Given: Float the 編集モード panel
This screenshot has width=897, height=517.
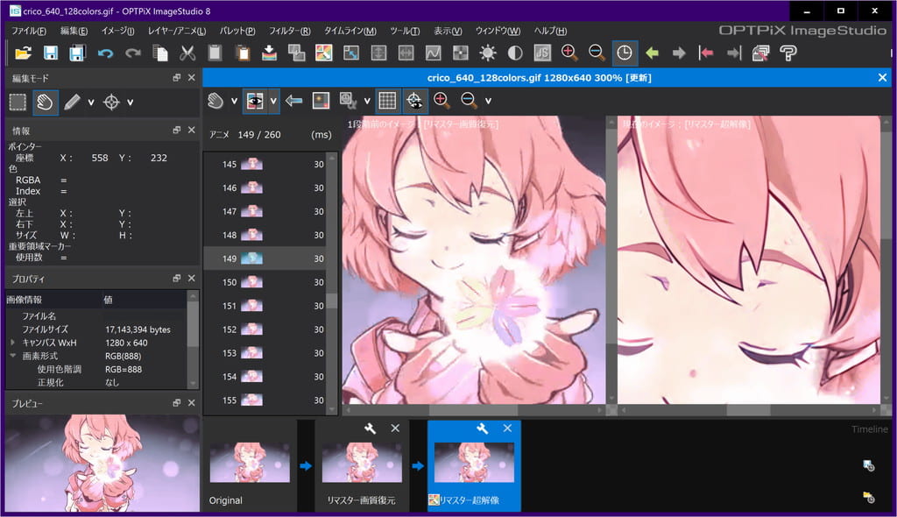Looking at the screenshot, I should (177, 77).
